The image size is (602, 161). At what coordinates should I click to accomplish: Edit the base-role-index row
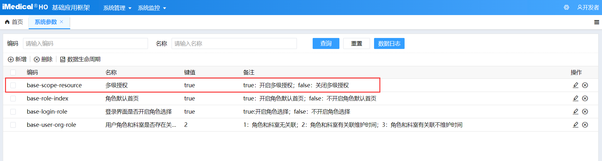click(576, 98)
